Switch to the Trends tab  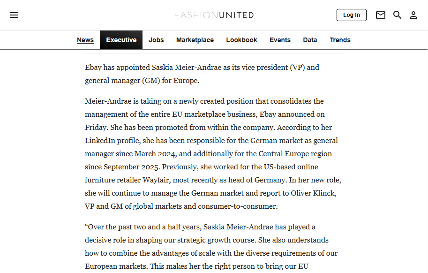pyautogui.click(x=340, y=40)
